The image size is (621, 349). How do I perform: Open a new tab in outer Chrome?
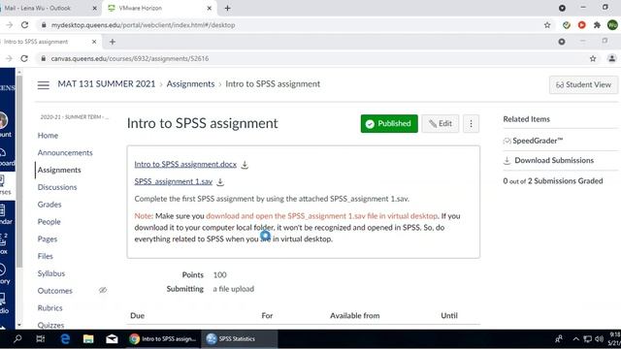click(x=227, y=8)
